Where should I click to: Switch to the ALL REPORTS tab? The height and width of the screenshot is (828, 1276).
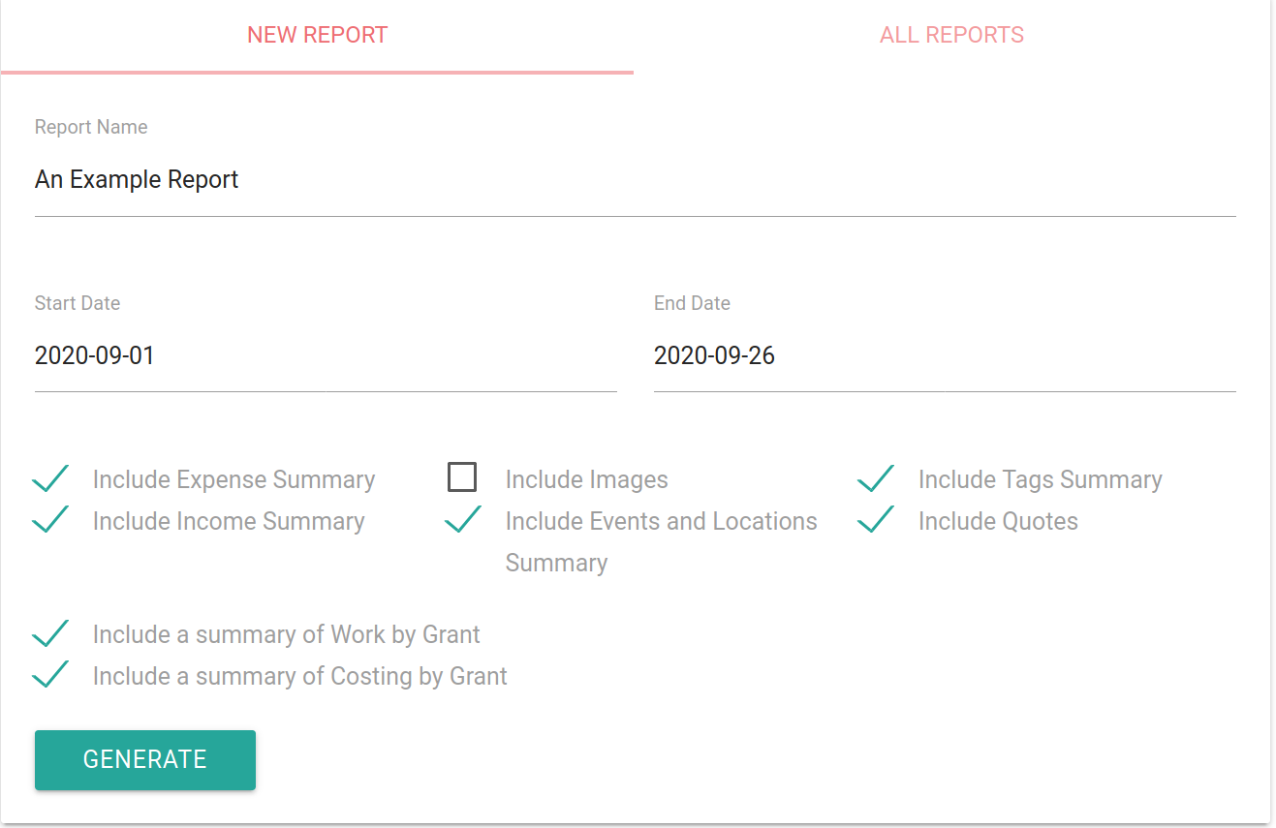[x=950, y=34]
